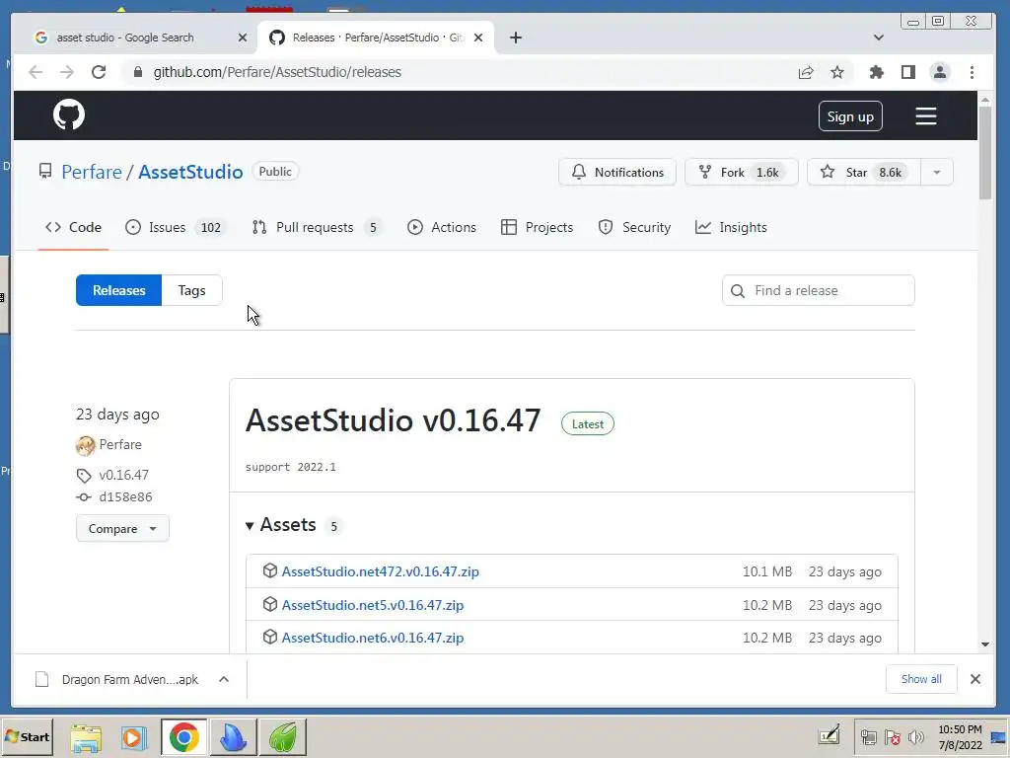
Task: Close the downloads bar
Action: (x=975, y=679)
